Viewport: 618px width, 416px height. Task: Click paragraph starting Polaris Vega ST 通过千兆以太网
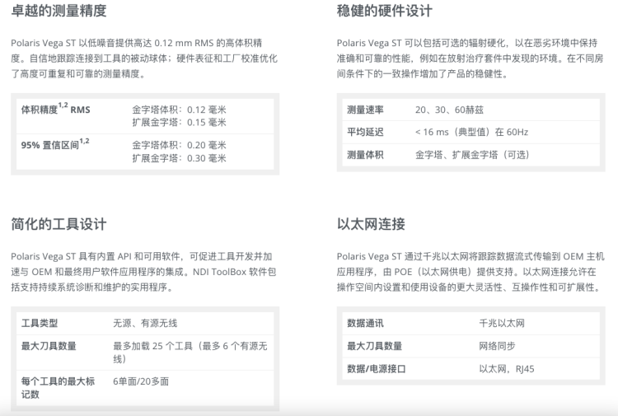(x=471, y=272)
